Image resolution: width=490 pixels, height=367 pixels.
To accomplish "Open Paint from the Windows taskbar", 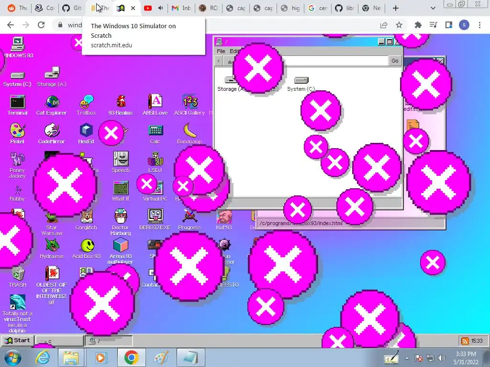I will click(x=161, y=357).
